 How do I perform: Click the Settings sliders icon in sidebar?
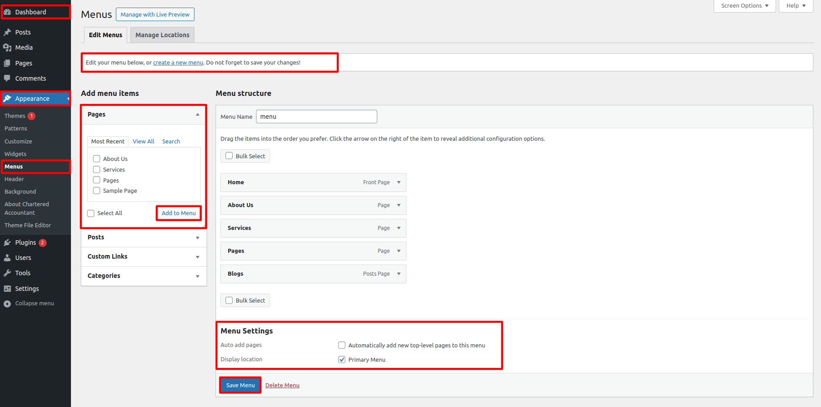(x=7, y=289)
